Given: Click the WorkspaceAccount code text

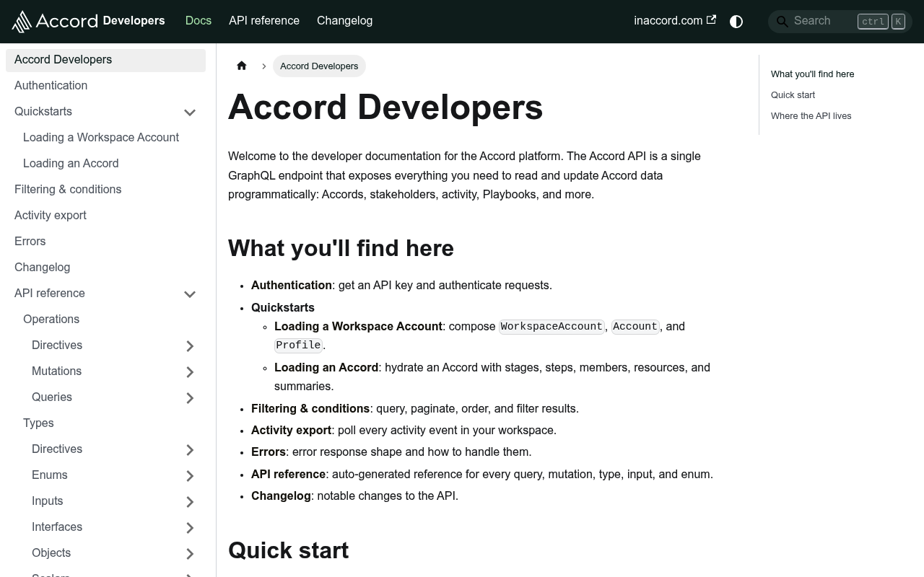Looking at the screenshot, I should (552, 327).
